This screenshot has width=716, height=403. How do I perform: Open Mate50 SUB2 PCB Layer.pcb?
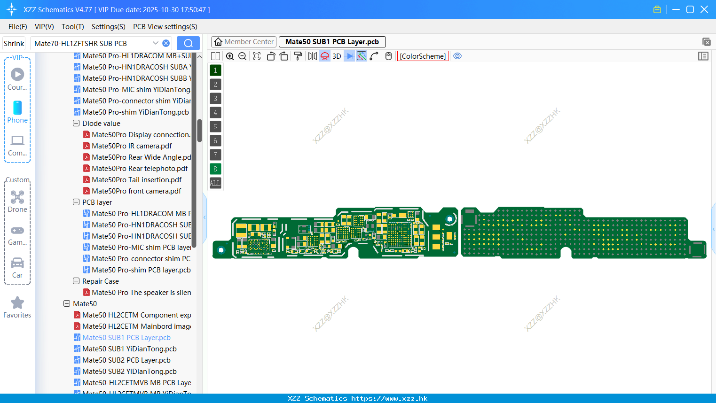point(126,360)
